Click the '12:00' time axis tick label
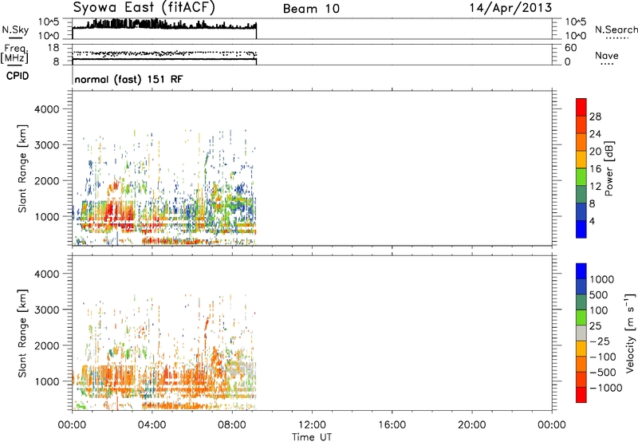Screen dimensions: 638x442 (312, 425)
